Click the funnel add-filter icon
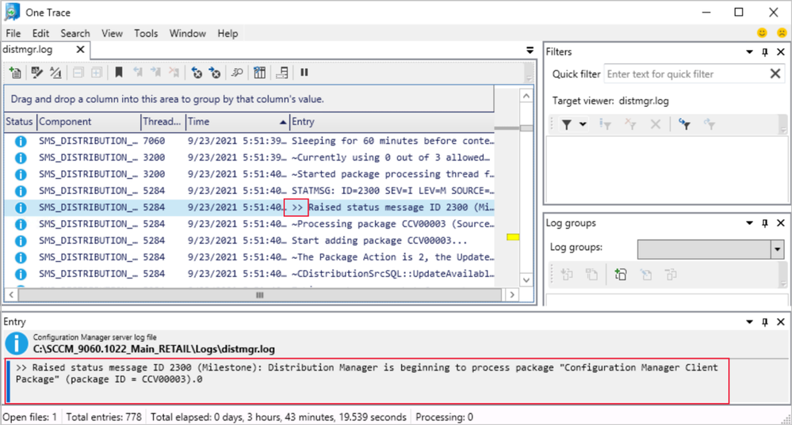The image size is (792, 425). 567,124
